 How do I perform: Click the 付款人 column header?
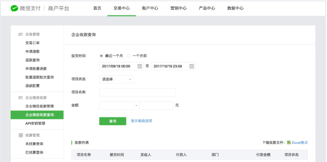click(x=181, y=155)
